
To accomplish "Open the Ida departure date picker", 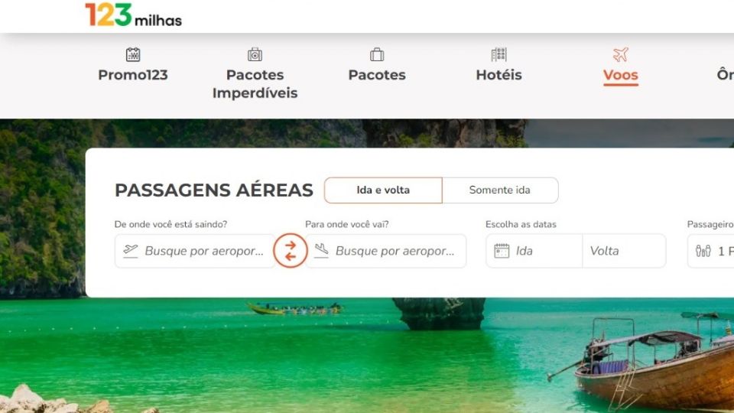I will [x=534, y=251].
